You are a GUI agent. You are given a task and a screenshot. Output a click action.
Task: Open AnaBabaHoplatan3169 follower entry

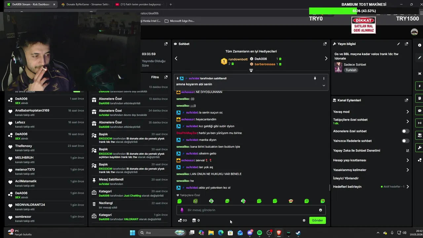(47, 112)
